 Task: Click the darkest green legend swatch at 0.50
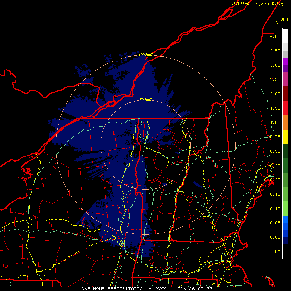[x=286, y=151]
